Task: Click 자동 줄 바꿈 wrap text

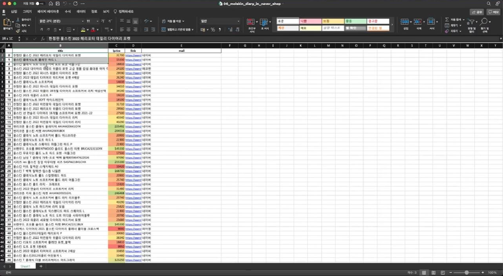Action: (173, 21)
